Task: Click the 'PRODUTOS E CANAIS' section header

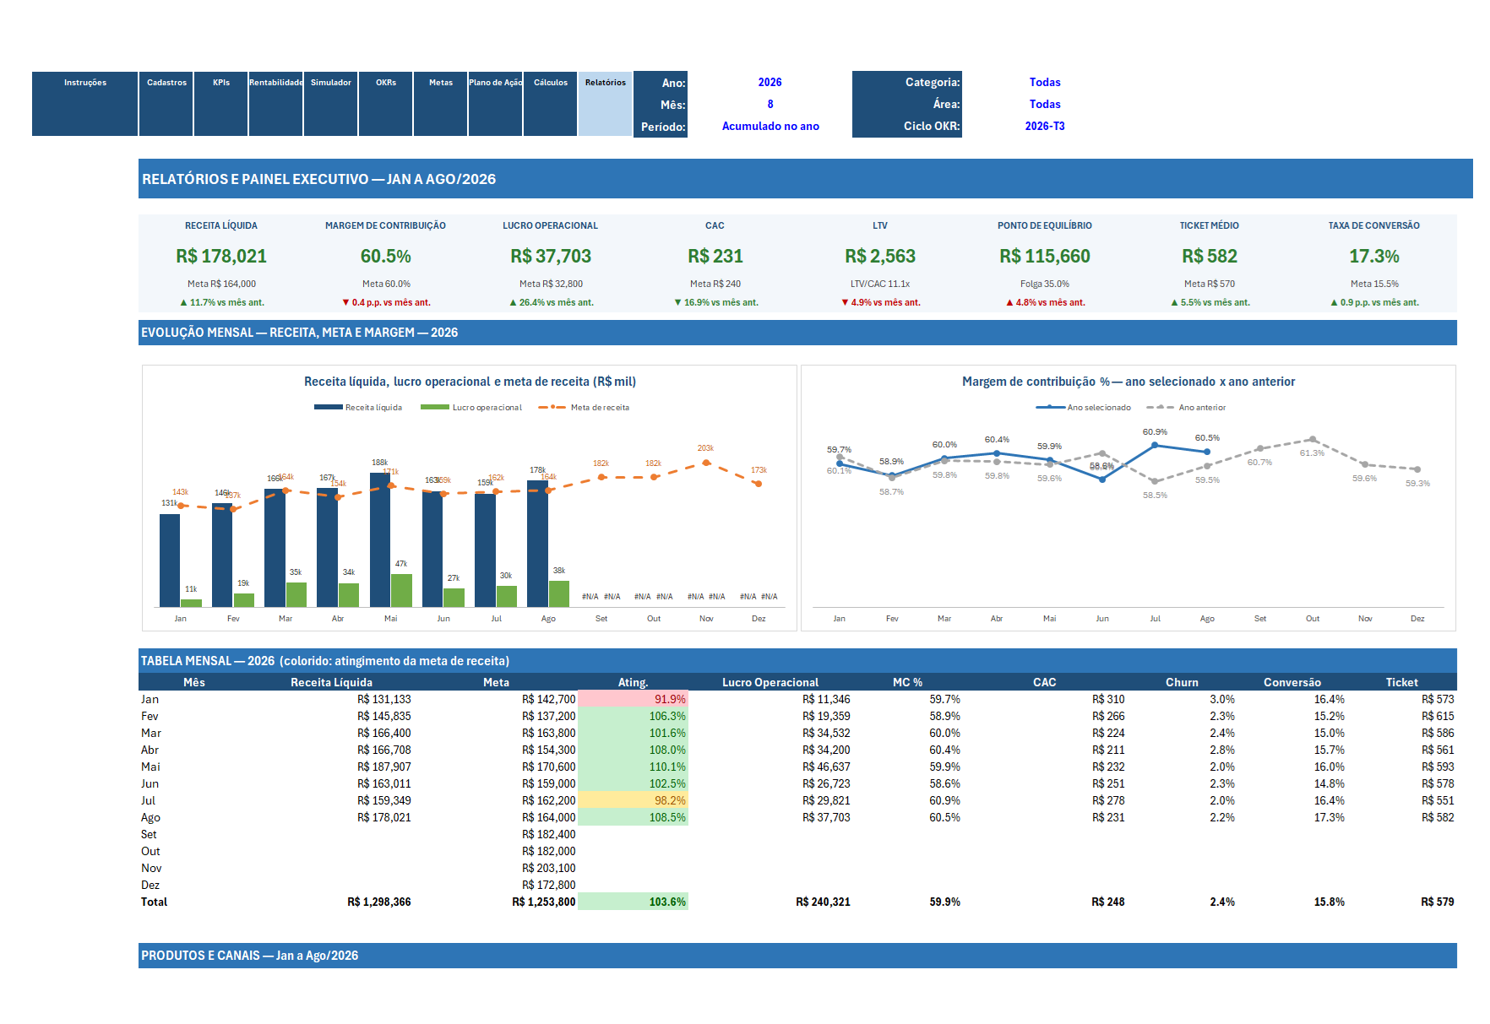Action: tap(797, 956)
